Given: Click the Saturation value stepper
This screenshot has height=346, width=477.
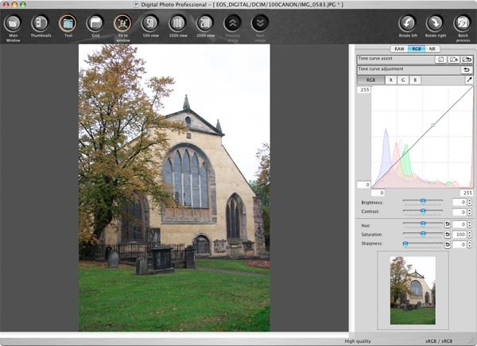Looking at the screenshot, I should [x=469, y=235].
